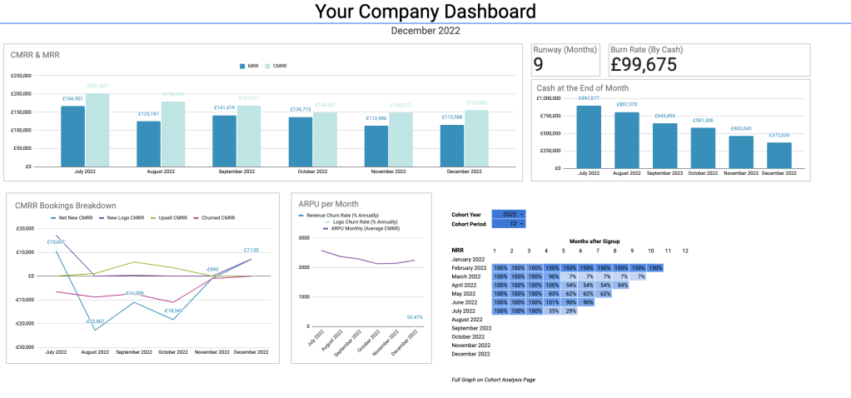
Task: Click the MRR legend color marker
Action: click(x=242, y=66)
